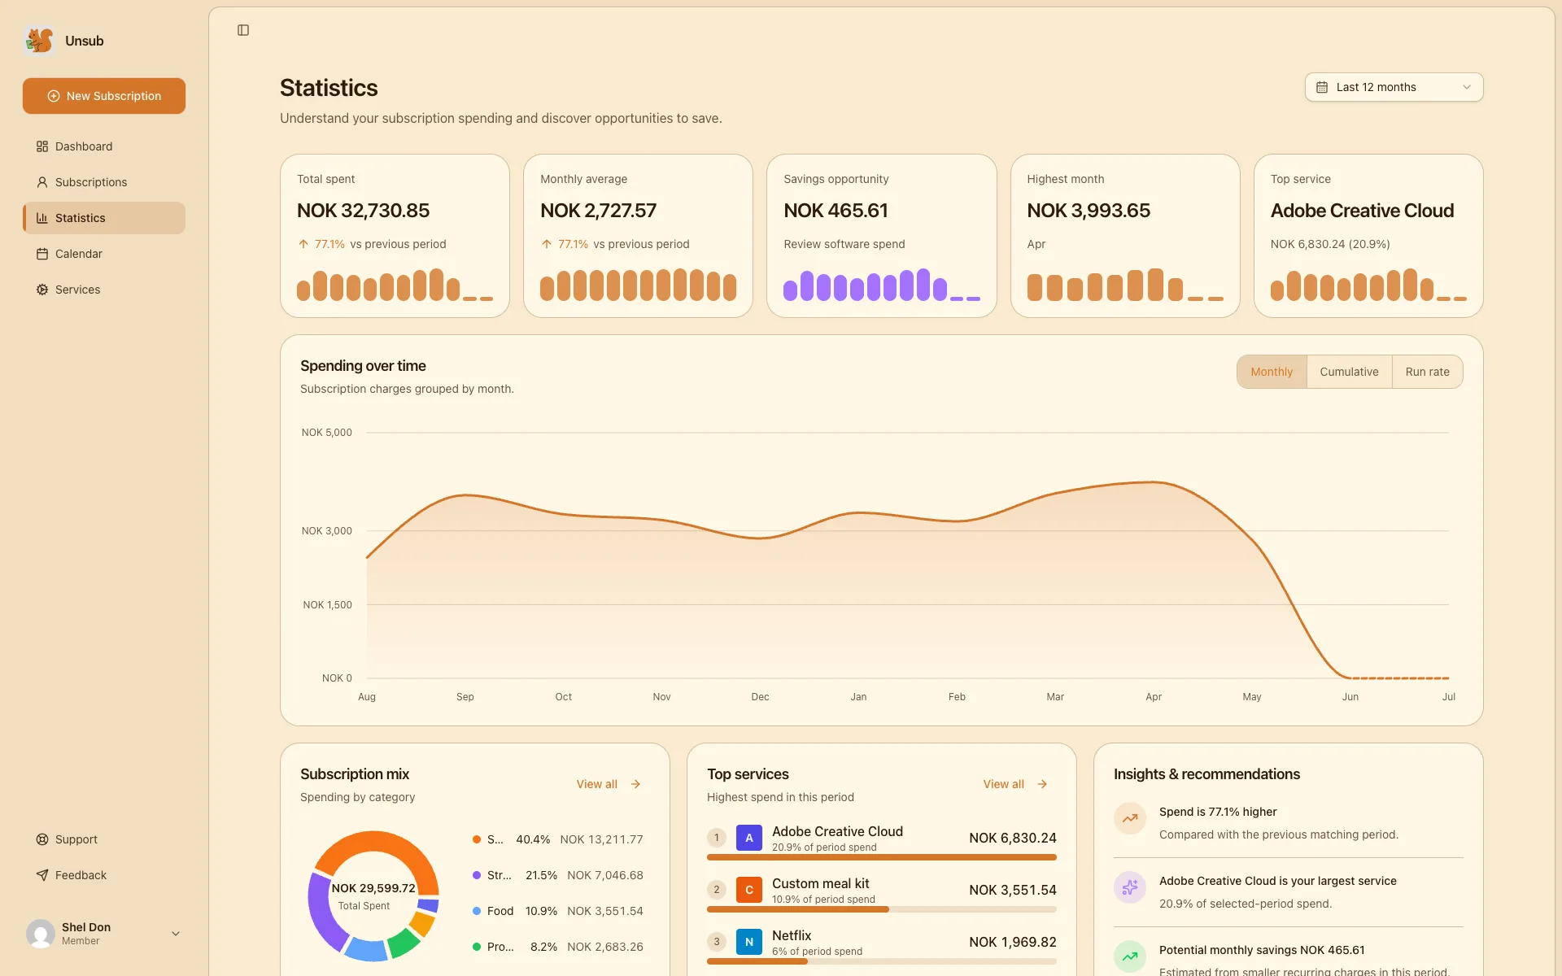This screenshot has width=1562, height=976.
Task: Click the 'NOK 7,046.68' category amount
Action: [605, 875]
